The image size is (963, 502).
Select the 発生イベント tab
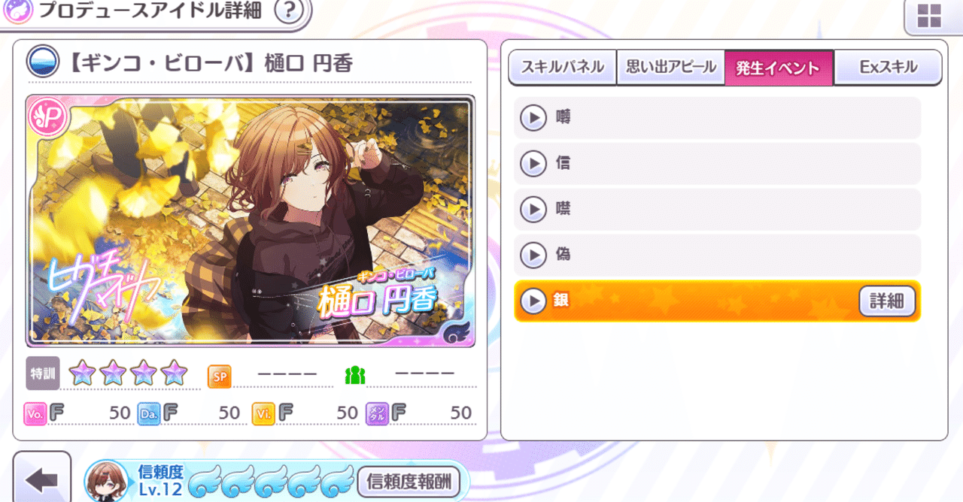[779, 68]
